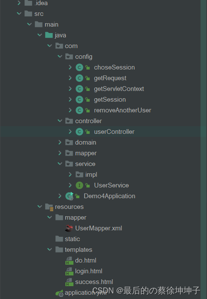Collapse the main folder chevron
The height and width of the screenshot is (299, 207).
[x=29, y=24]
